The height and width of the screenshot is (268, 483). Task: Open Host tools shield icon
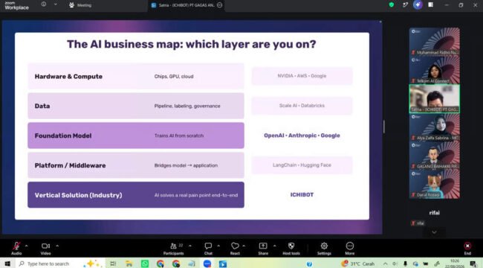(x=291, y=248)
